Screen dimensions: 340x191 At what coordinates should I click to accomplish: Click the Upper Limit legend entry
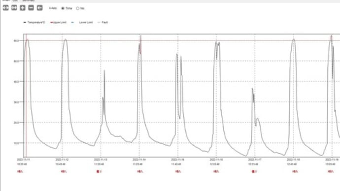tap(58, 22)
